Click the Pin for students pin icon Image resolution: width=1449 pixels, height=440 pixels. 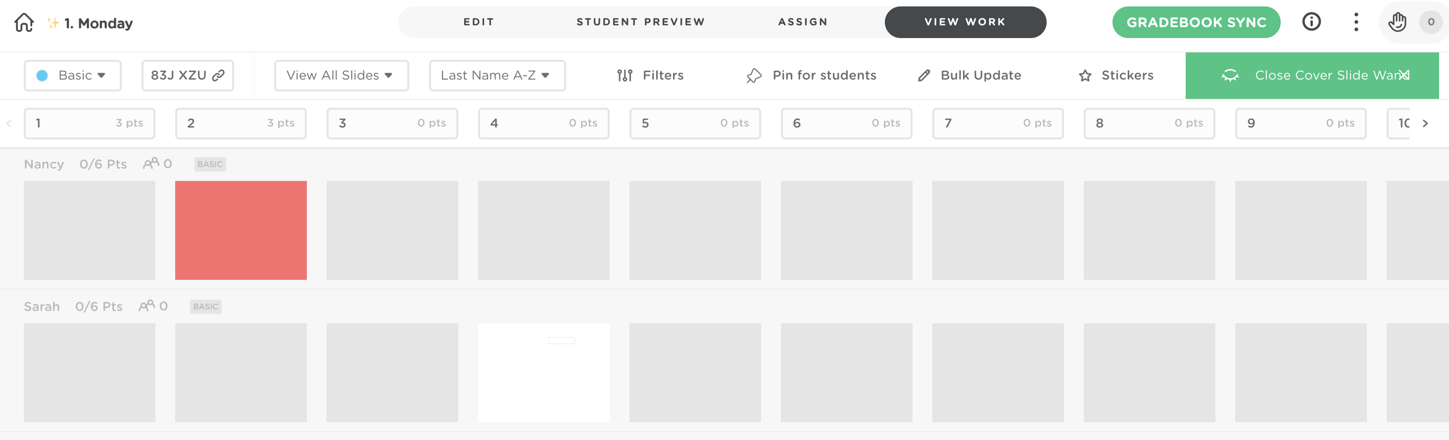click(754, 75)
